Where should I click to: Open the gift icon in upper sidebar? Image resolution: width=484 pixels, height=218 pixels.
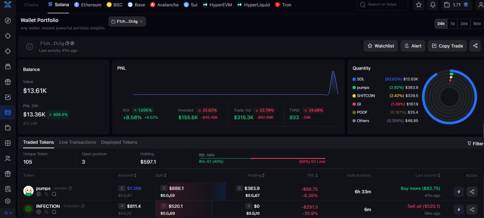pos(8,82)
